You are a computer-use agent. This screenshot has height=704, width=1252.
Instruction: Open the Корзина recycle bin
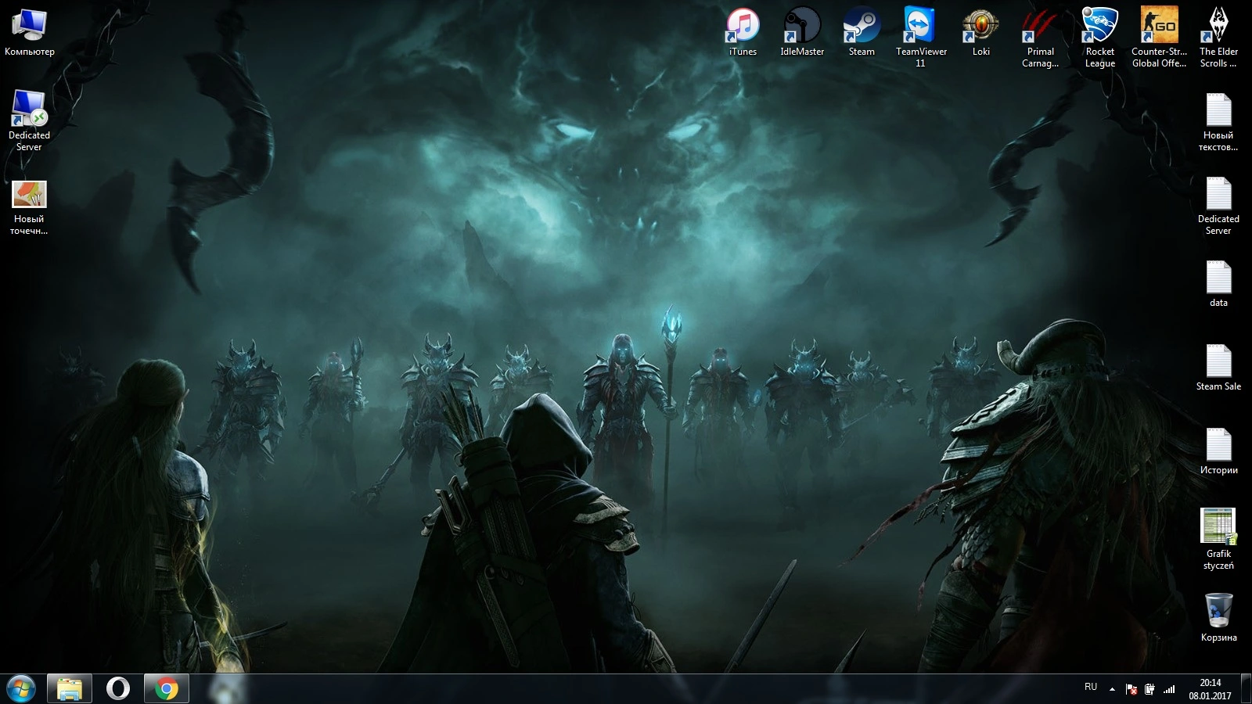[1218, 618]
